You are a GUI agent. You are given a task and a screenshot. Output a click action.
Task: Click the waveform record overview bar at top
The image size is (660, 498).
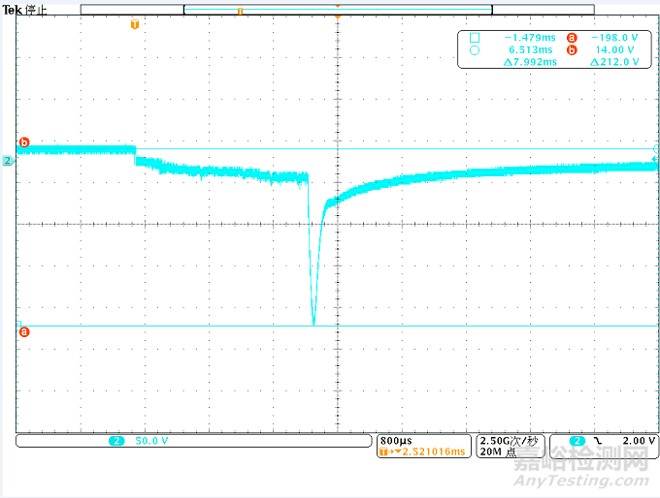coord(337,9)
